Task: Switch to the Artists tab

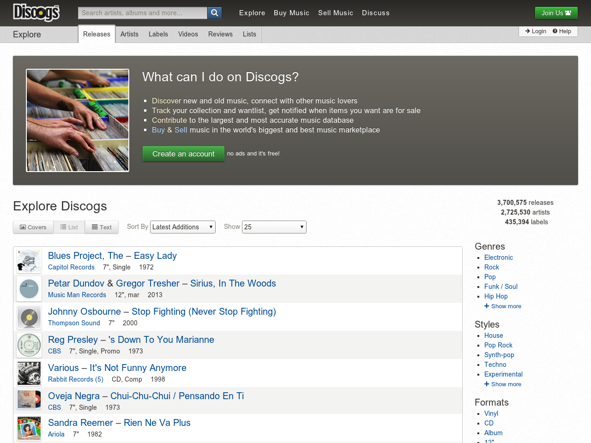Action: [x=129, y=34]
